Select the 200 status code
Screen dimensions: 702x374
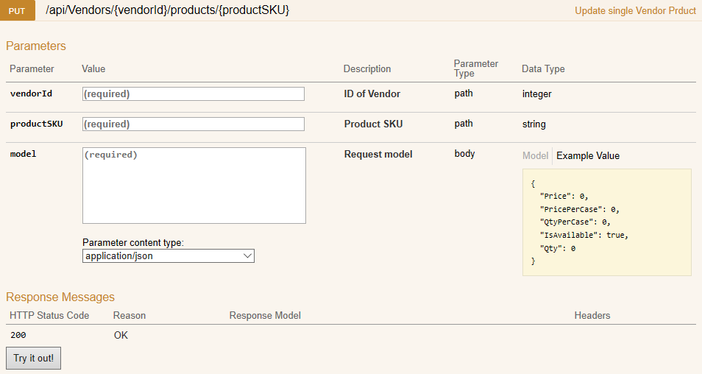tap(18, 335)
